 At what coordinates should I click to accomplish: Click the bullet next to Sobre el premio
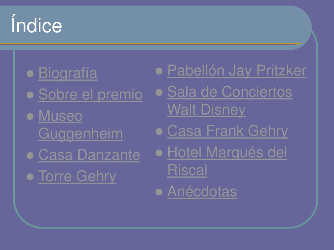(x=31, y=95)
